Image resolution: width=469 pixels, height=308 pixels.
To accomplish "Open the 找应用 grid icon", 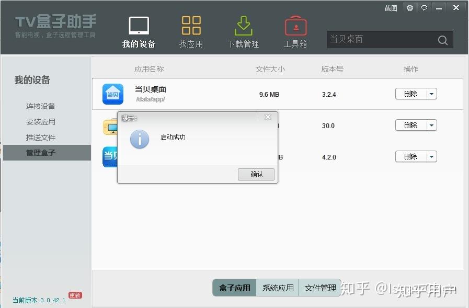I will click(191, 26).
